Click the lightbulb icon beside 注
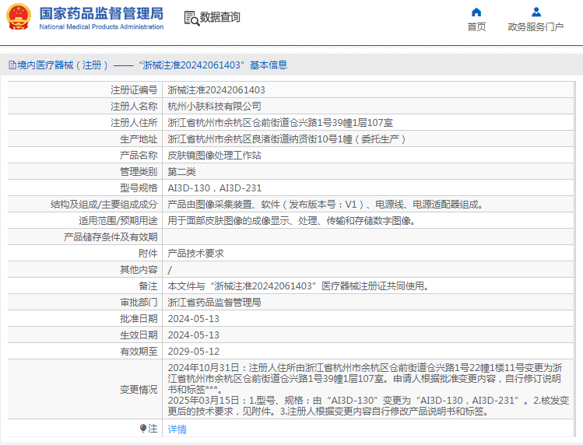Image resolution: width=583 pixels, height=445 pixels. (143, 428)
